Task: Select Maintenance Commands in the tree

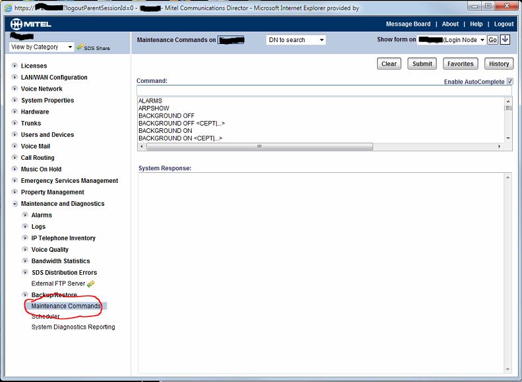Action: [x=66, y=306]
